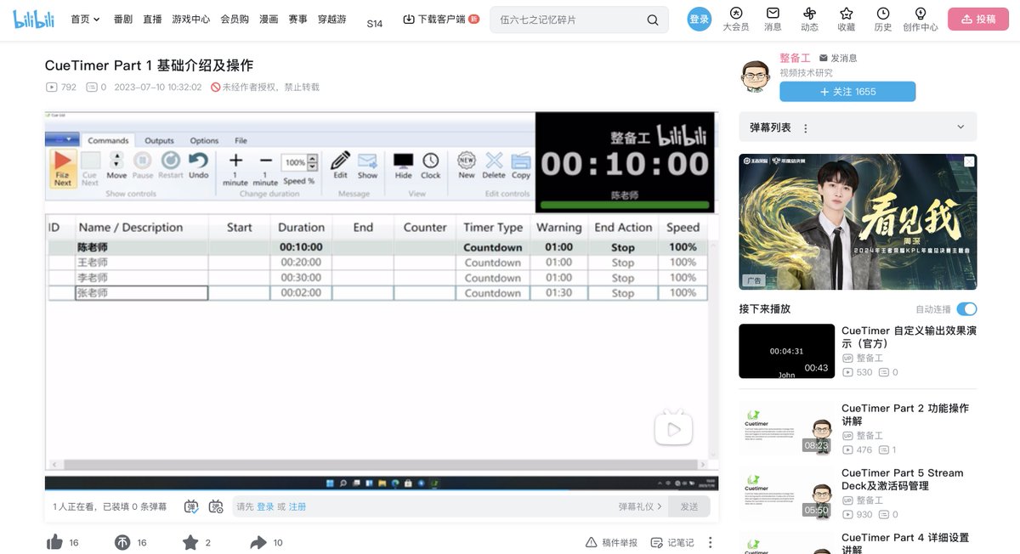Toggle the 自动连播 autoplay switch

coord(966,309)
